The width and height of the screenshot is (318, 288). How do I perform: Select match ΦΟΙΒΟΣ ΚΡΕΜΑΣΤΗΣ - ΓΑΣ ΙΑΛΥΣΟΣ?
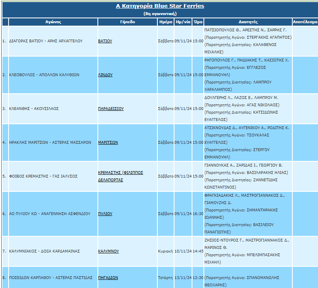click(43, 176)
